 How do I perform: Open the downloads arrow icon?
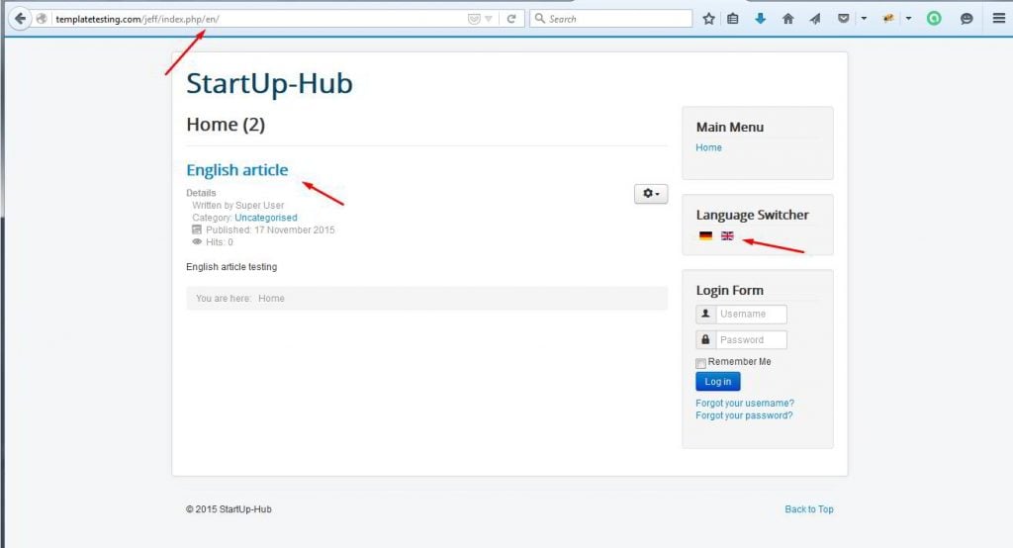[x=760, y=19]
